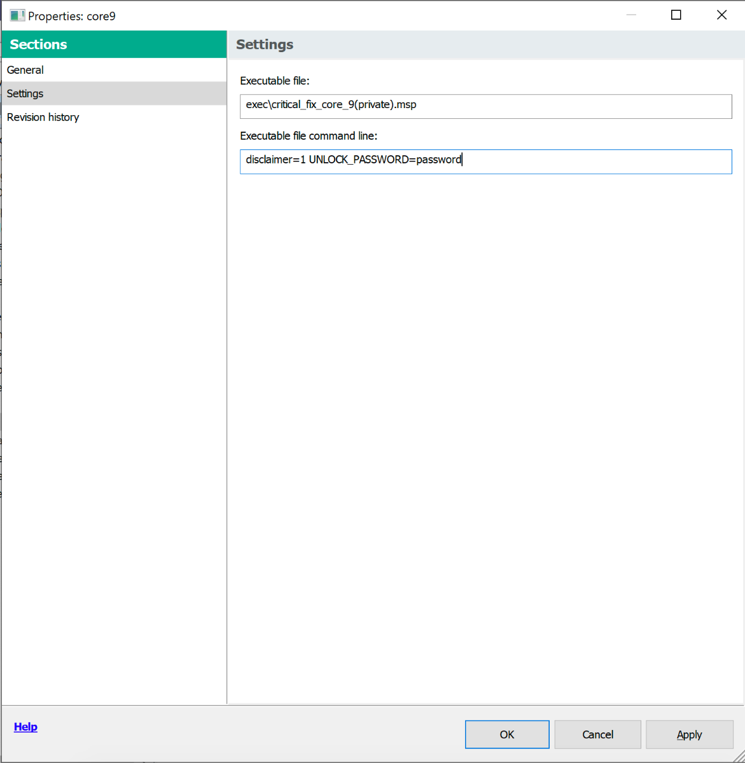Select the Settings section
Screen dimensions: 745x763
click(114, 93)
